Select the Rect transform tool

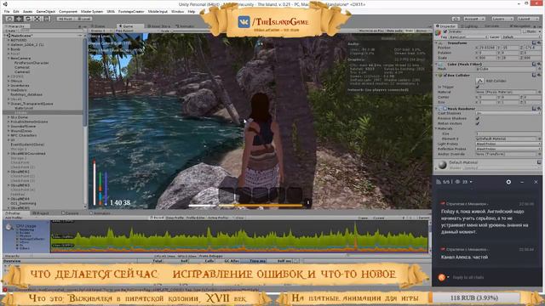point(46,19)
